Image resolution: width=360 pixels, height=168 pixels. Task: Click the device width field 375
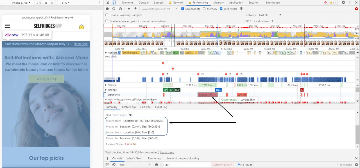[x=39, y=3]
